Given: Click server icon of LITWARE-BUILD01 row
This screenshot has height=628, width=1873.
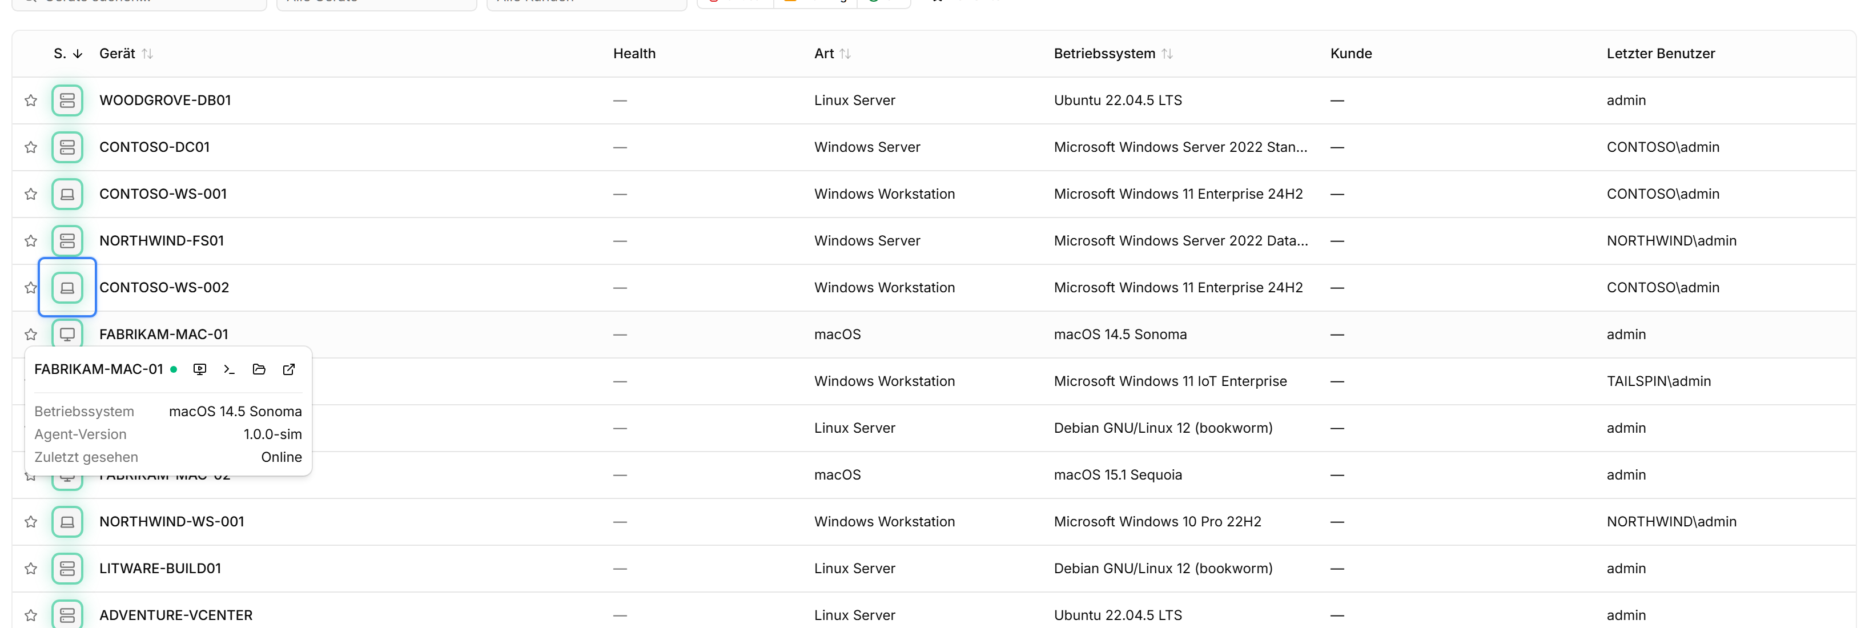Looking at the screenshot, I should pyautogui.click(x=67, y=569).
